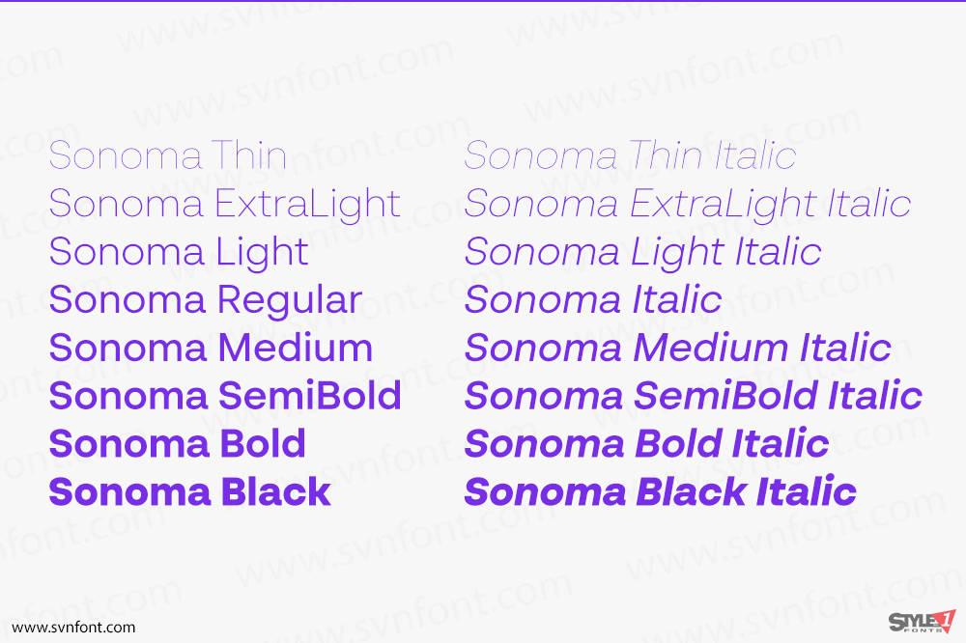Viewport: 966px width, 643px height.
Task: Click the Sonoma SemiBold Italic sample
Action: (x=693, y=396)
